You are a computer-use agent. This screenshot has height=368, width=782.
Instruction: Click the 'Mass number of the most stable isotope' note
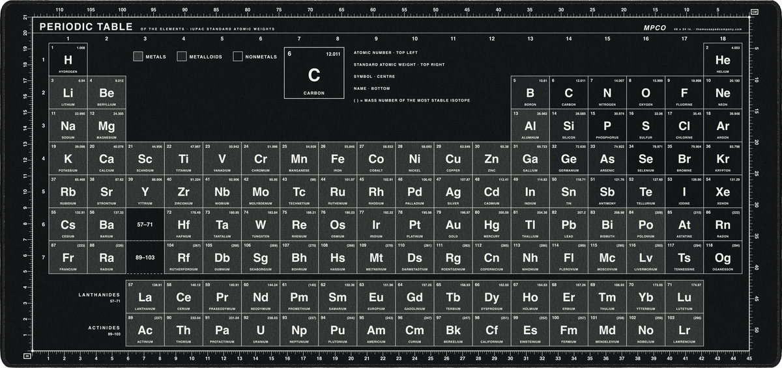point(412,100)
